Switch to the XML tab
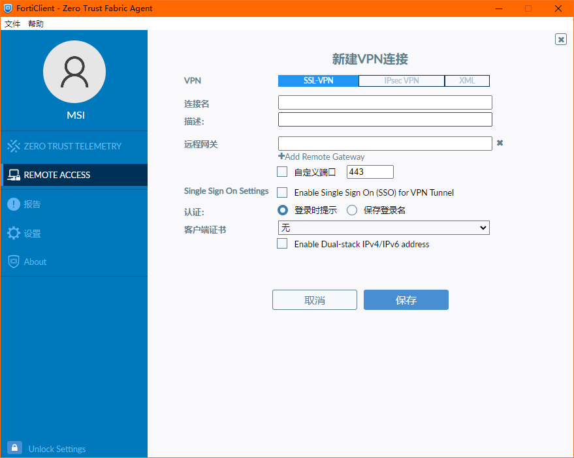 (466, 80)
